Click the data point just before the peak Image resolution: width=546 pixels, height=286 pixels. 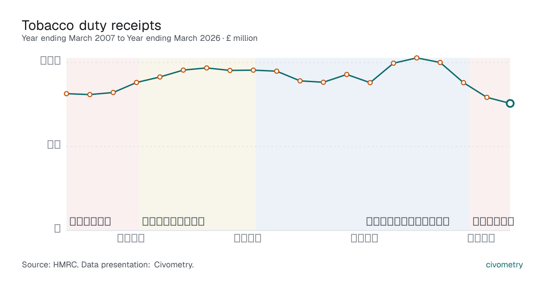(394, 63)
